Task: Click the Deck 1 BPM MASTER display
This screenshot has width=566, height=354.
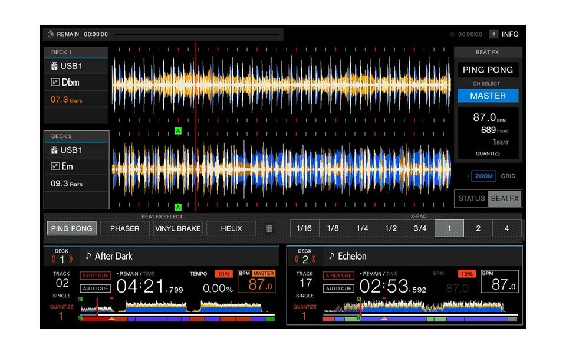Action: point(256,281)
